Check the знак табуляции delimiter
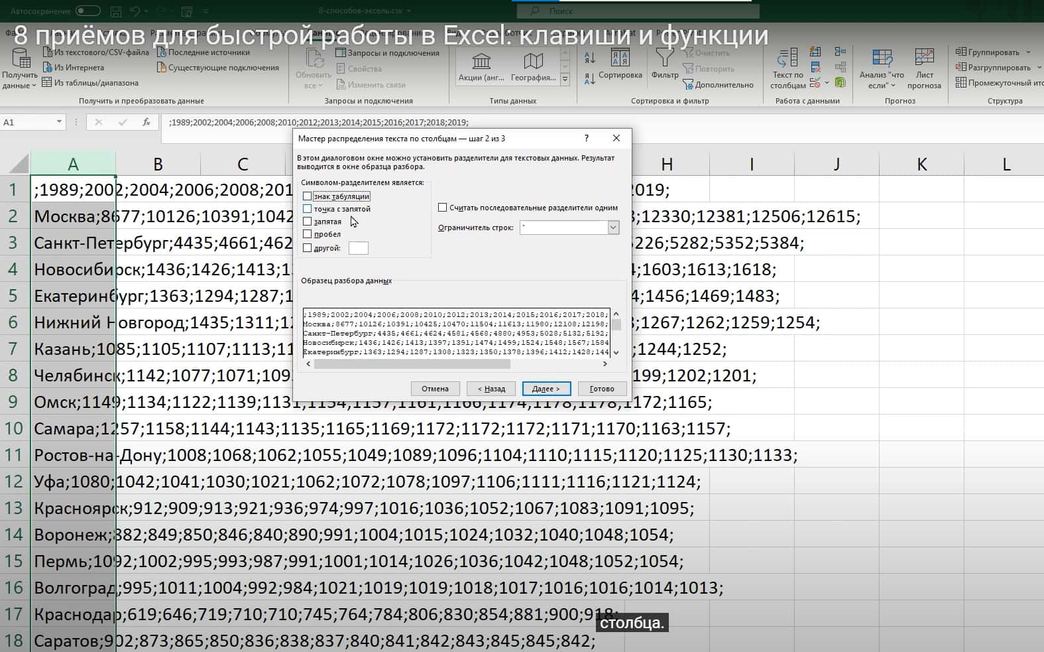1044x652 pixels. pos(307,196)
